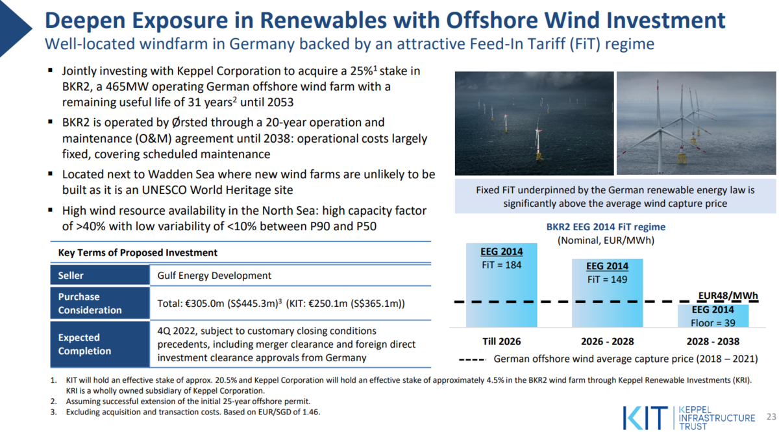Click the close-up wind turbines photo

tap(695, 123)
